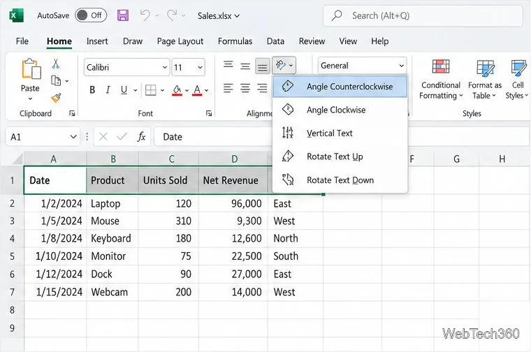Set Bottom Align for cells
The height and width of the screenshot is (352, 531).
(x=263, y=66)
